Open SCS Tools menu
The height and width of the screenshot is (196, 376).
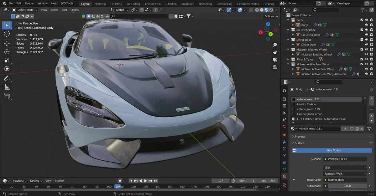pos(67,3)
